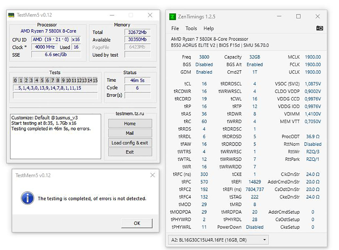Click the B550 AORUS ELITE V2 BIOS info line
The height and width of the screenshot is (250, 339).
[220, 46]
